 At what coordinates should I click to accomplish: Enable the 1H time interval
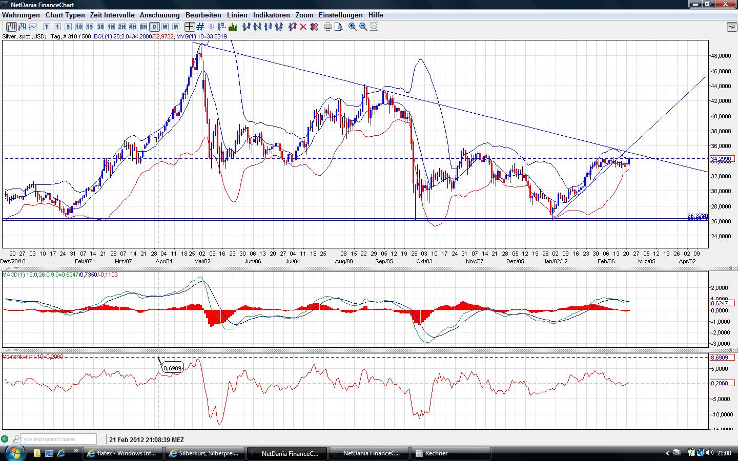pos(111,27)
